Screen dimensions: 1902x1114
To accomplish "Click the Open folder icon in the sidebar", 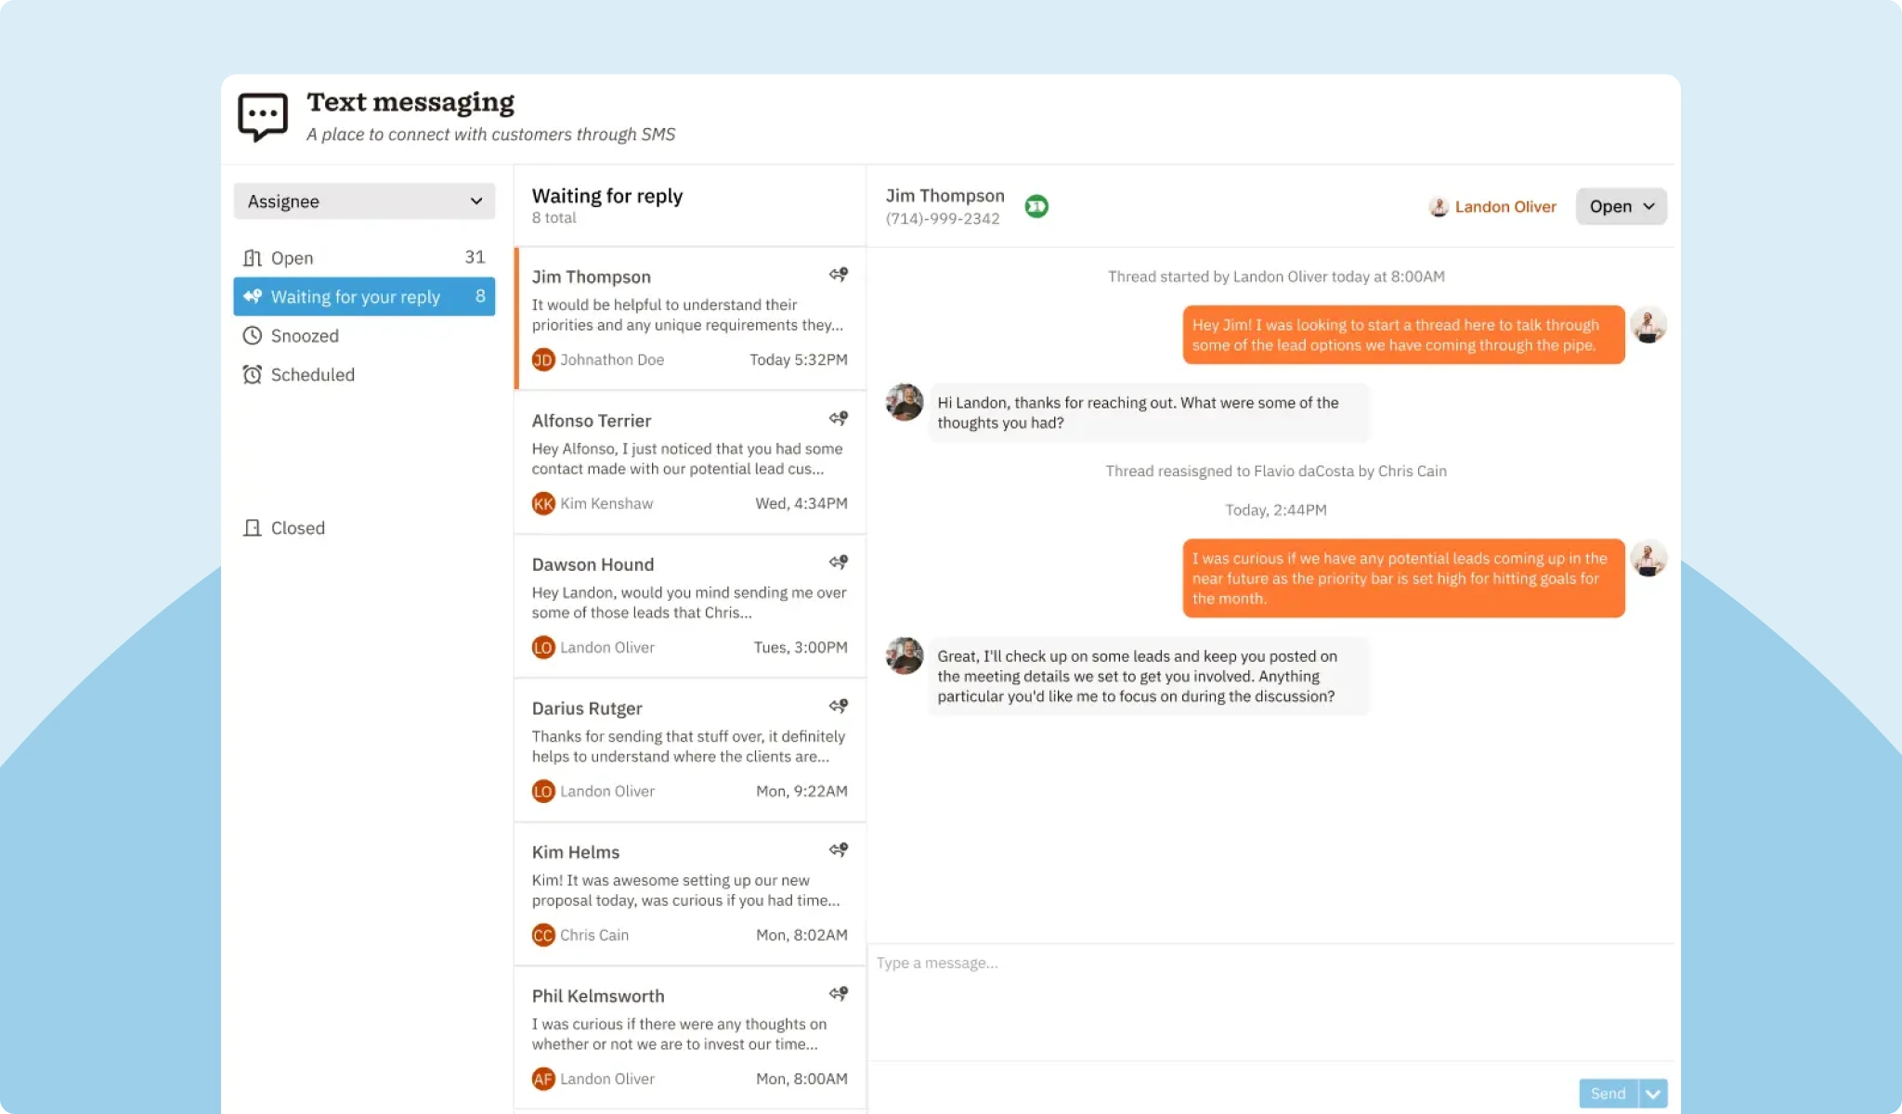I will pos(251,257).
